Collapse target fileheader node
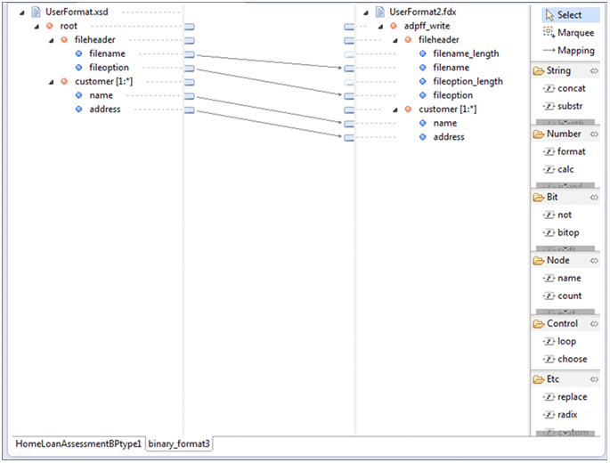The image size is (610, 463). click(395, 40)
